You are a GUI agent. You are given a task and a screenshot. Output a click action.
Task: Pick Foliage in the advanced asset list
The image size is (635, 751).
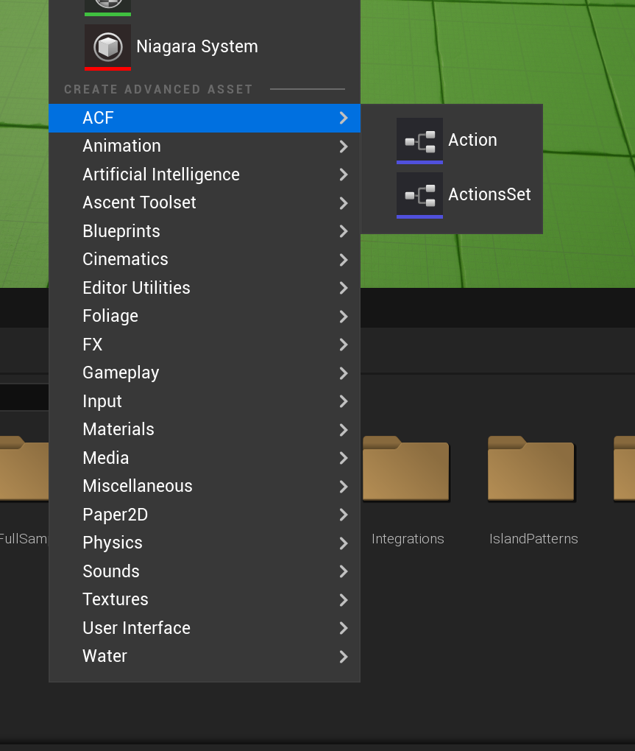pos(110,316)
